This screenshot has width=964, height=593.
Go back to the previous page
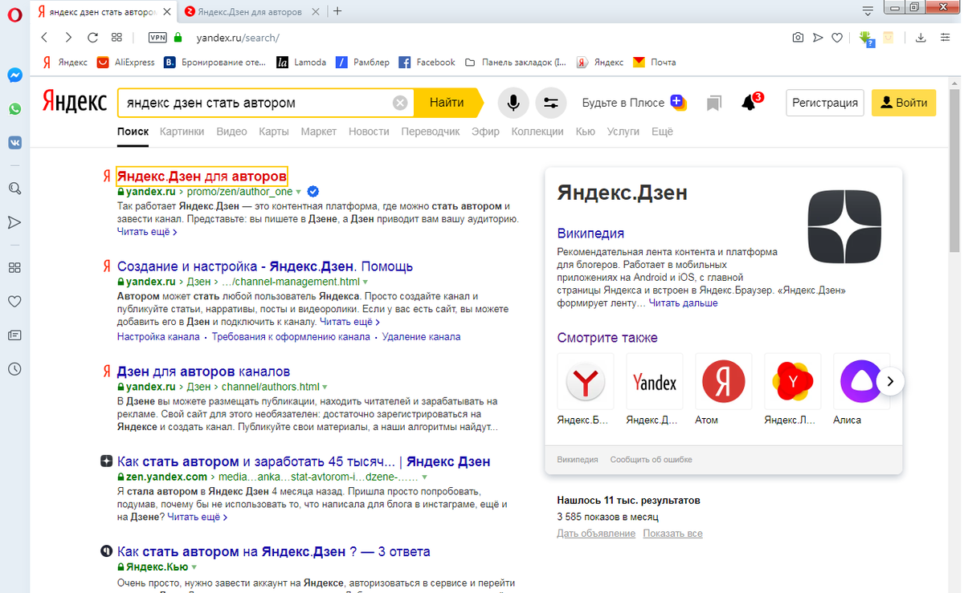tap(44, 38)
